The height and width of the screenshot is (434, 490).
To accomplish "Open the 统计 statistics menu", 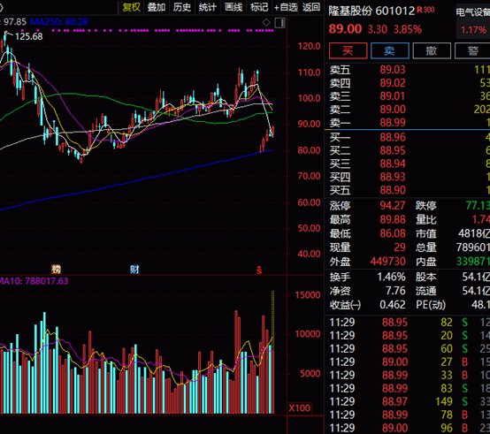I will pyautogui.click(x=208, y=7).
